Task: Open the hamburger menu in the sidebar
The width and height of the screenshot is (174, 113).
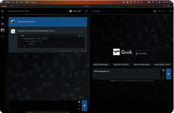Action: pyautogui.click(x=2, y=11)
